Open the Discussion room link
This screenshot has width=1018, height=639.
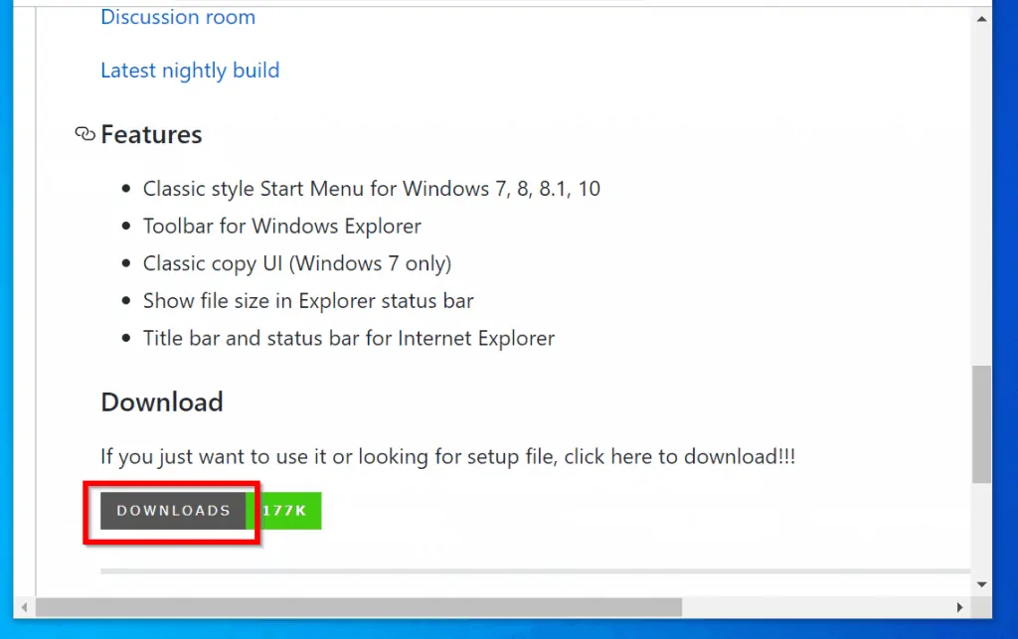(178, 17)
